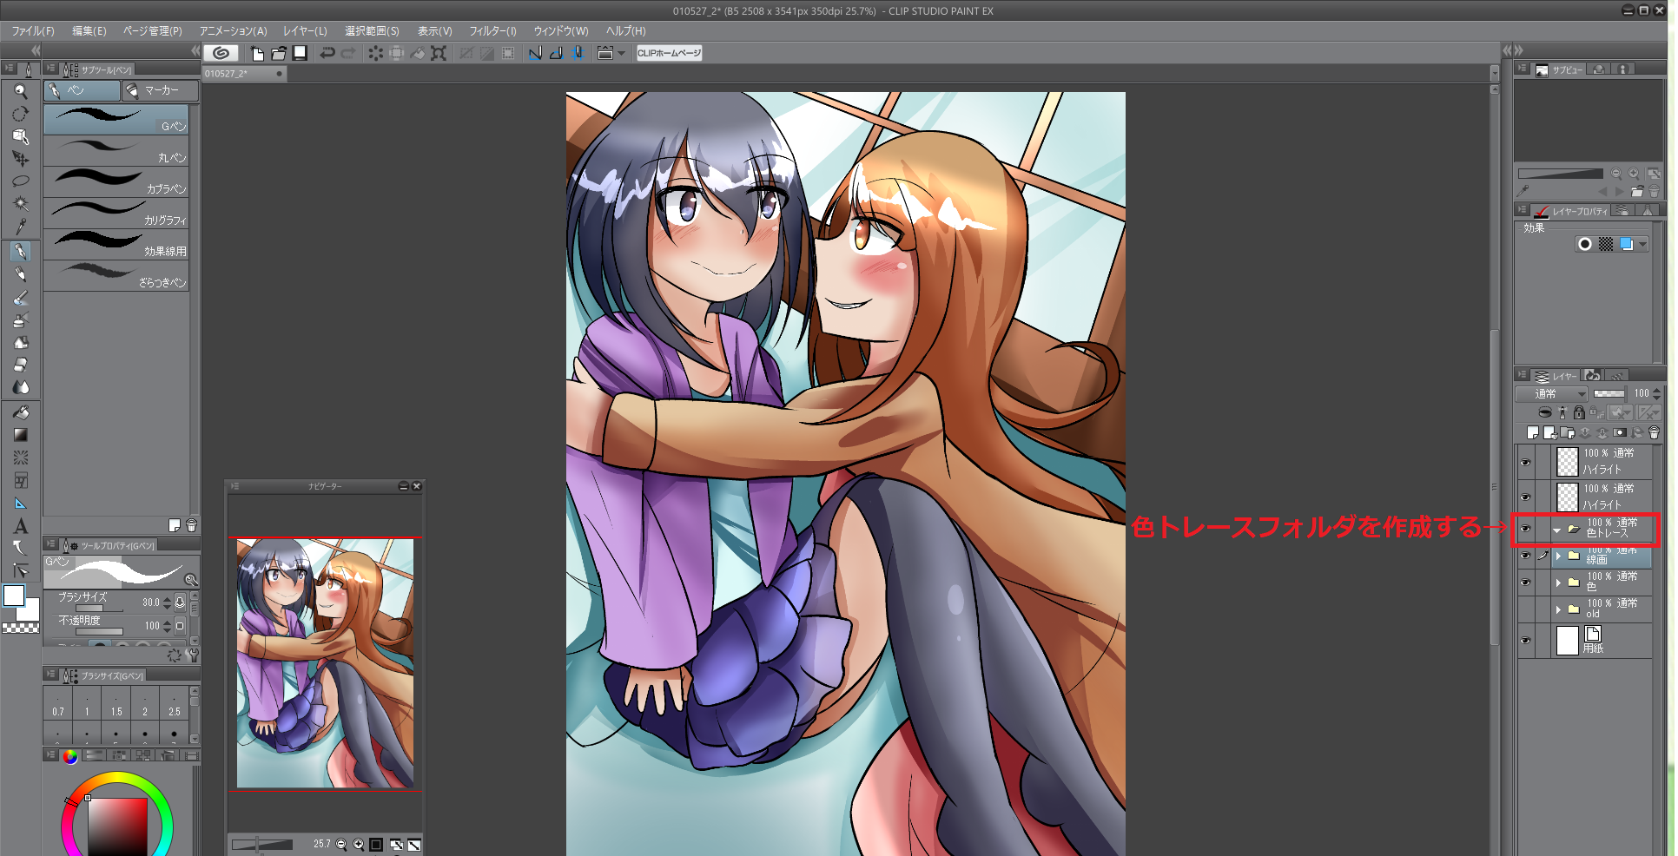
Task: Toggle visibility of the 用紙 paper layer
Action: tap(1526, 641)
